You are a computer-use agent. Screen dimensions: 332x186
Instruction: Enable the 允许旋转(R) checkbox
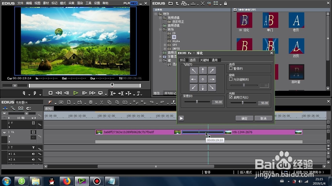coord(231,79)
